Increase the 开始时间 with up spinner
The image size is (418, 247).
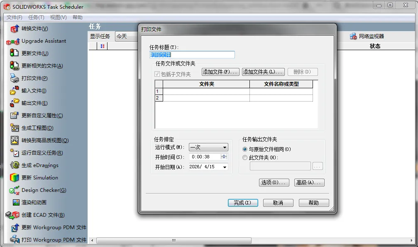pyautogui.click(x=224, y=155)
